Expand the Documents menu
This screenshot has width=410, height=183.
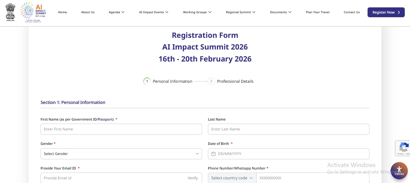[280, 12]
